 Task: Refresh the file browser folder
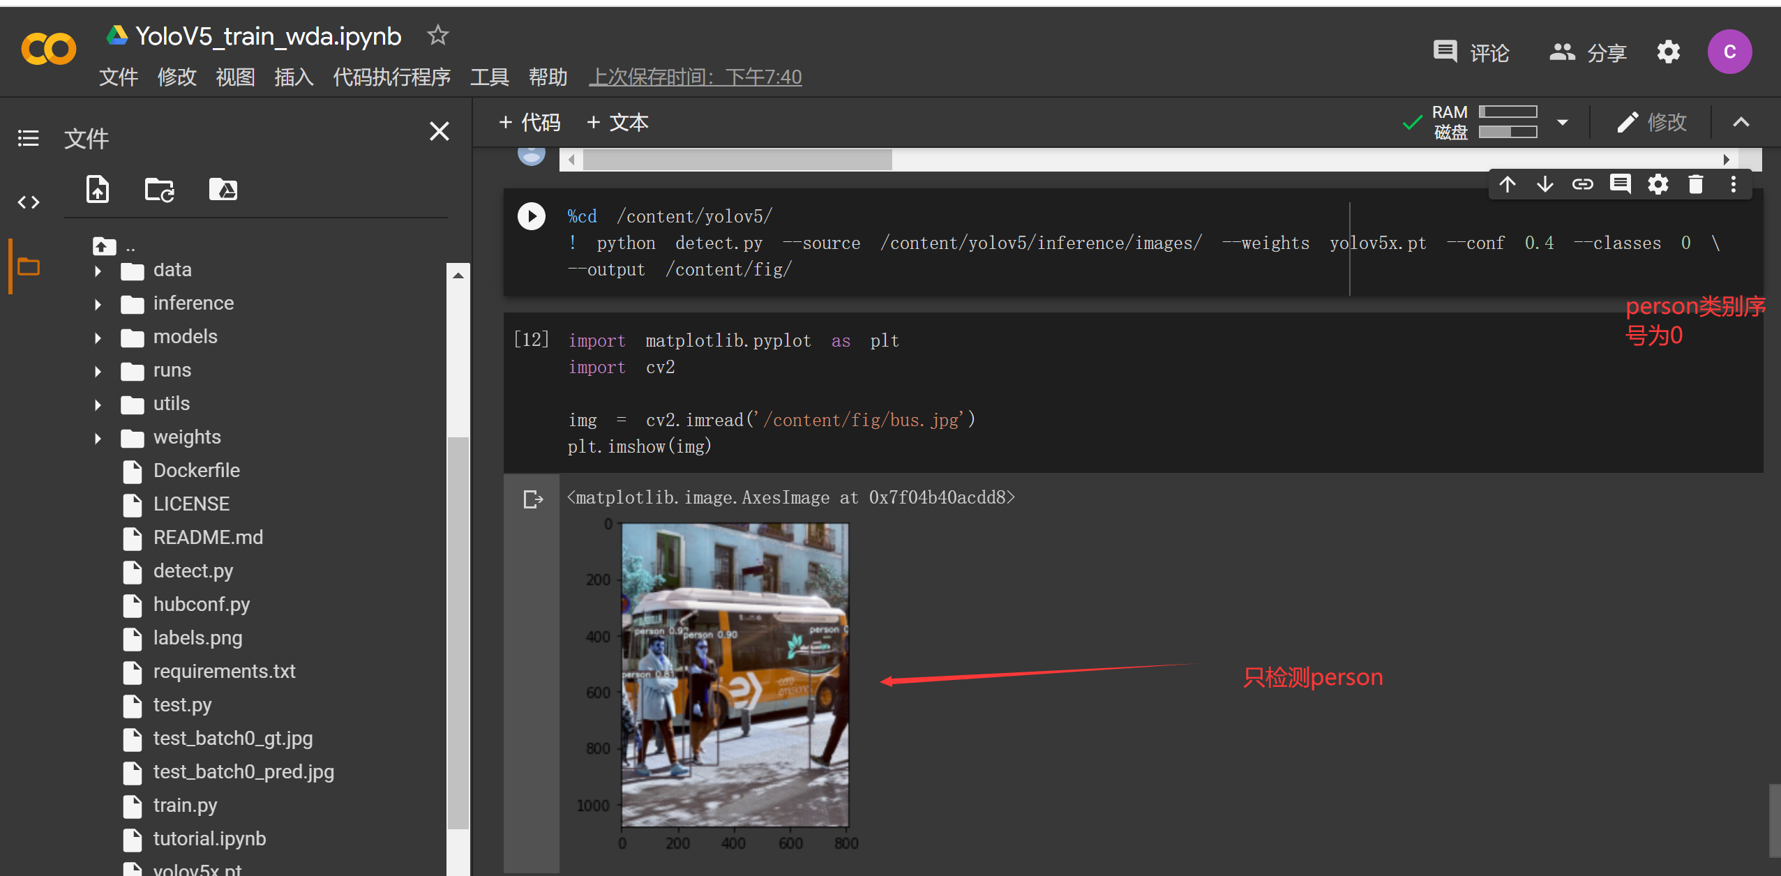[159, 190]
